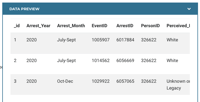The height and width of the screenshot is (102, 200).
Task: Select the ArrestID column header
Action: point(125,26)
